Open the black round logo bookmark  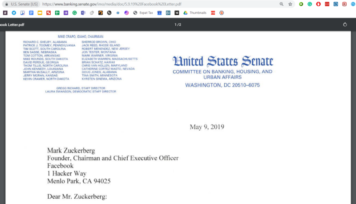109,13
